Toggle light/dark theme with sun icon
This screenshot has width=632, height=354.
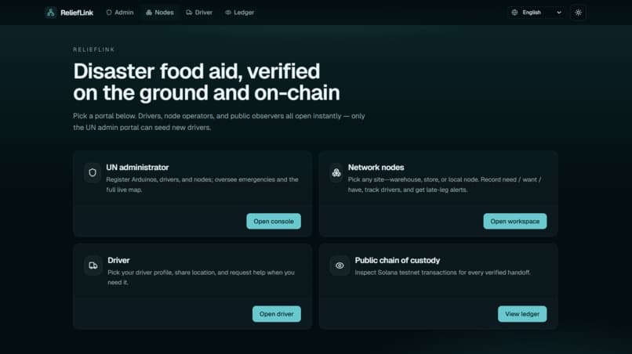coord(578,13)
